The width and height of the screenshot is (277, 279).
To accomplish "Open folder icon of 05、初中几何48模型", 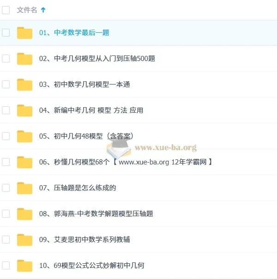I will [x=25, y=136].
